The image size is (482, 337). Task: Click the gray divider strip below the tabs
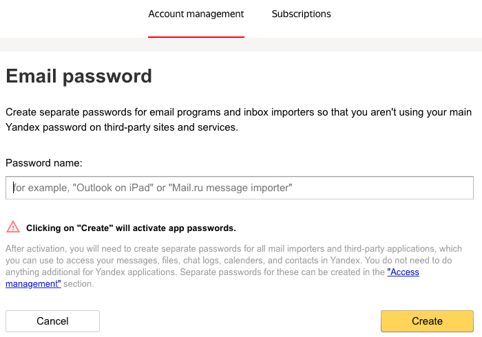(241, 45)
